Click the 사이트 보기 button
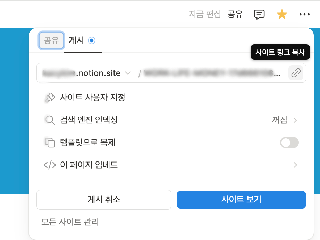 241,200
